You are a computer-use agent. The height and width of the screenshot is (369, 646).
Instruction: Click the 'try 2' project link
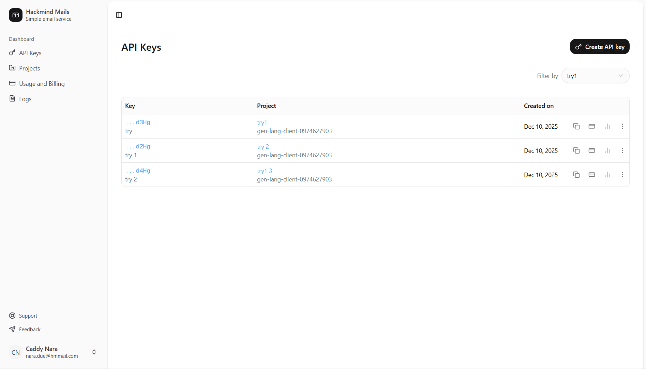[x=262, y=146]
